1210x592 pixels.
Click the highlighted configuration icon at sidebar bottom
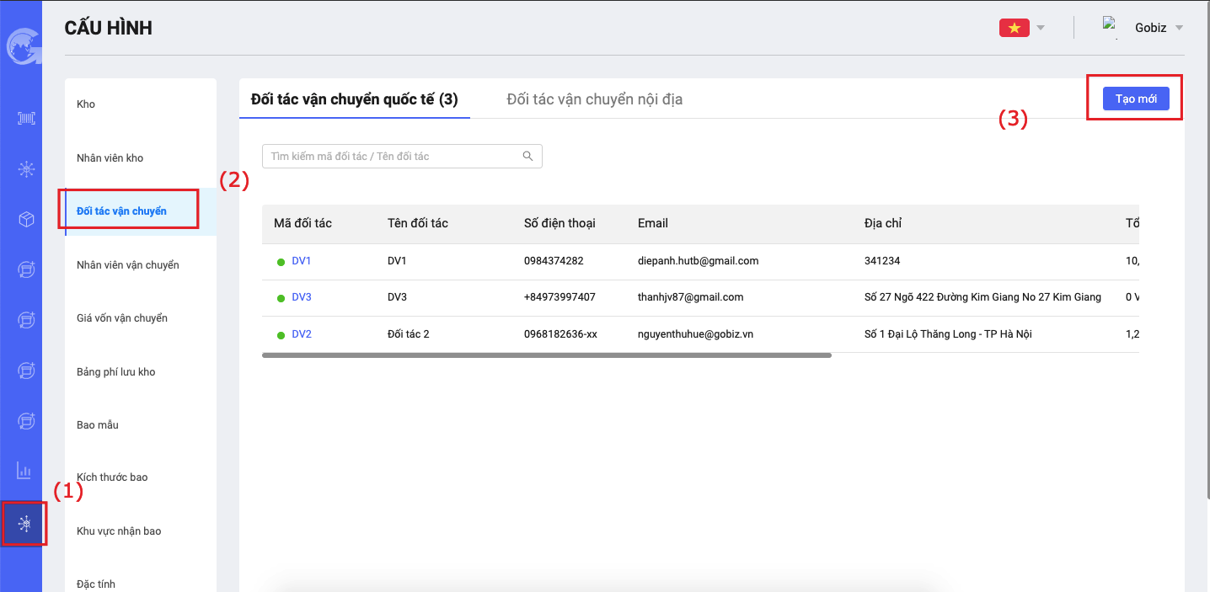click(x=25, y=524)
